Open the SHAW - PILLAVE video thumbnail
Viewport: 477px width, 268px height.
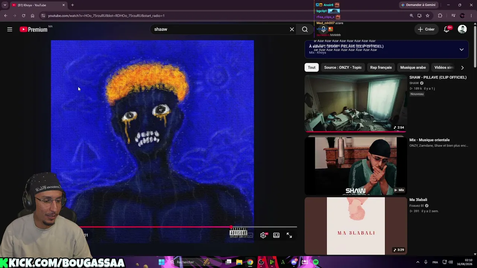pyautogui.click(x=356, y=103)
